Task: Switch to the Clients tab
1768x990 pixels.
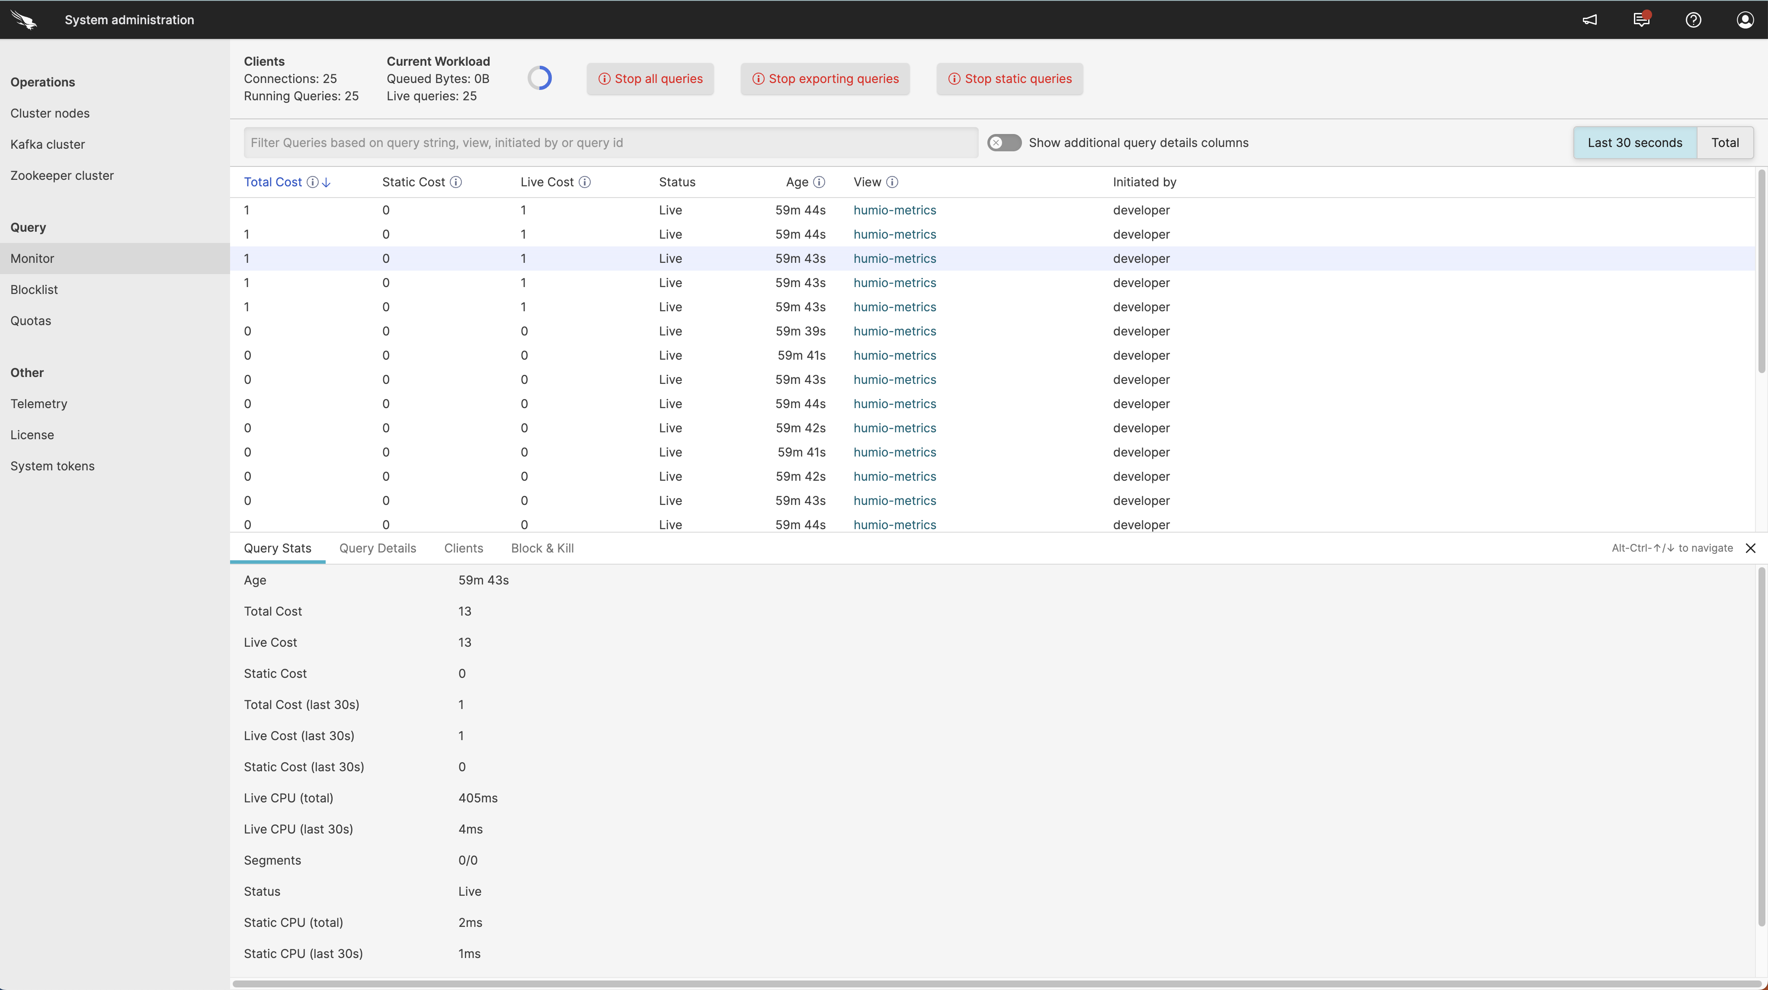Action: point(463,548)
